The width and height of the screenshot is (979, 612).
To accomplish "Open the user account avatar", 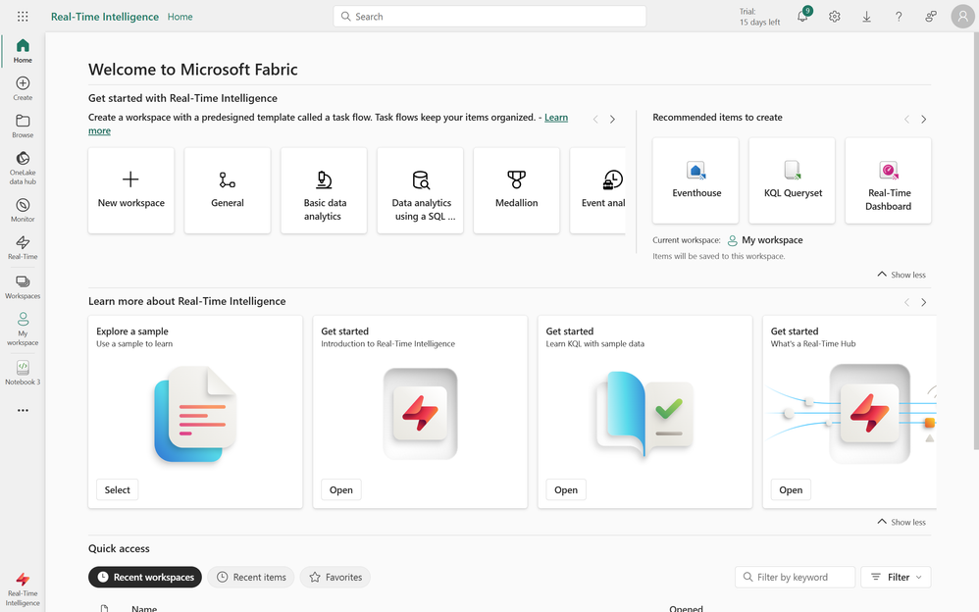I will (x=962, y=17).
